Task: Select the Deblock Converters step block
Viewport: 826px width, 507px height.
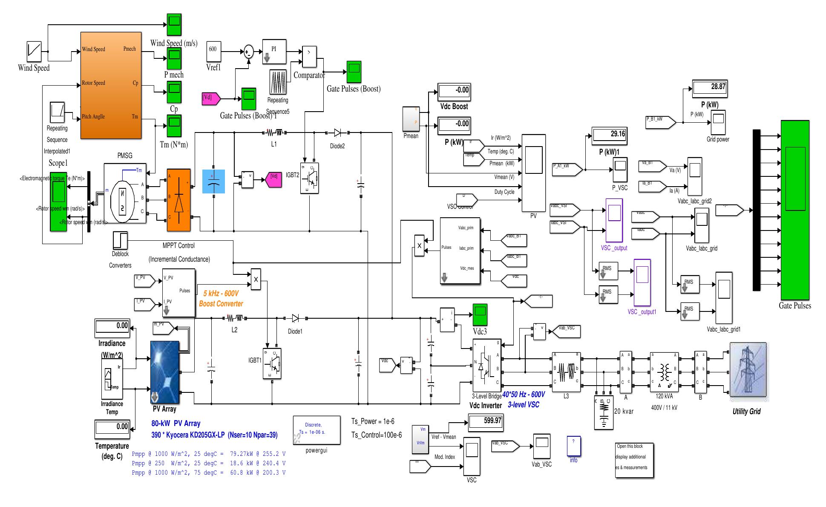Action: tap(120, 240)
